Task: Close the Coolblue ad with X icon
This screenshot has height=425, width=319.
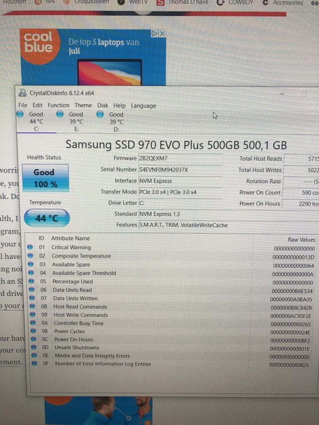Action: 162,33
